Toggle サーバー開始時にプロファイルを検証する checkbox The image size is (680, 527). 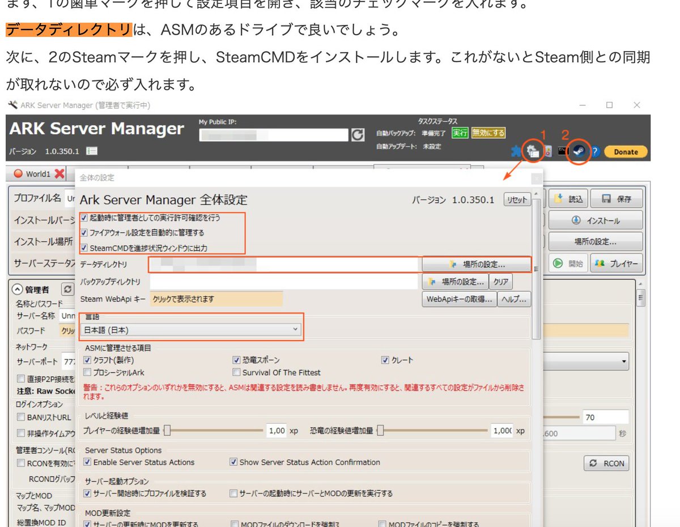87,494
